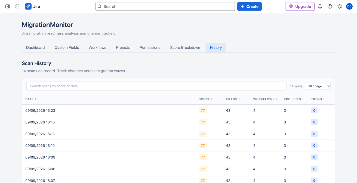The width and height of the screenshot is (357, 183).
Task: Click the Create button
Action: (249, 7)
